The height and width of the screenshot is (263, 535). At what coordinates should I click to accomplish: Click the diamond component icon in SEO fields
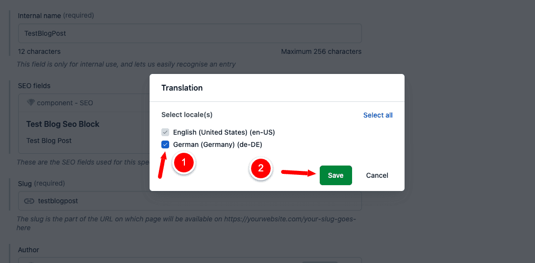[x=31, y=103]
